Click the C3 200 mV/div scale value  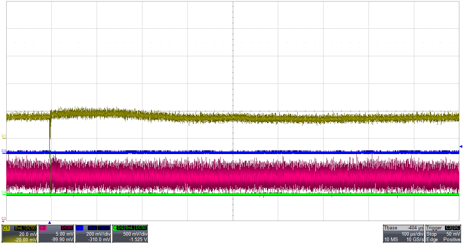pos(98,234)
